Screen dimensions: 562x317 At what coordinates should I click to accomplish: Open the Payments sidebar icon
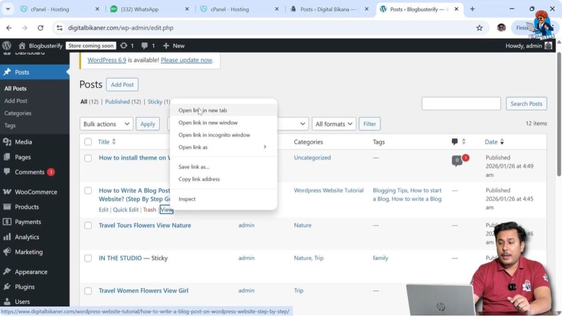click(7, 222)
